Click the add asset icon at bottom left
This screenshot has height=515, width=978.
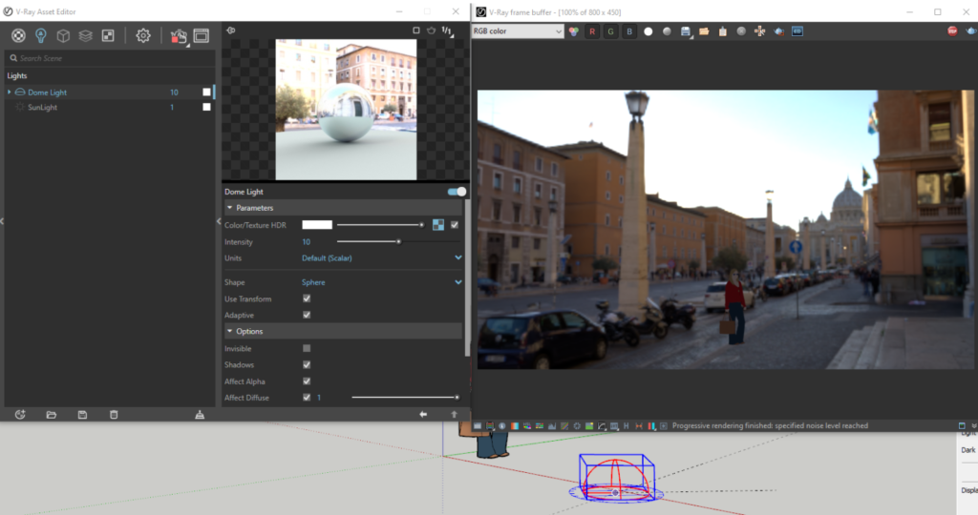click(x=20, y=415)
